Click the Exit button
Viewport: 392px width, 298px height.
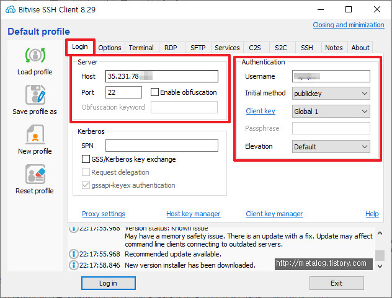coord(337,283)
